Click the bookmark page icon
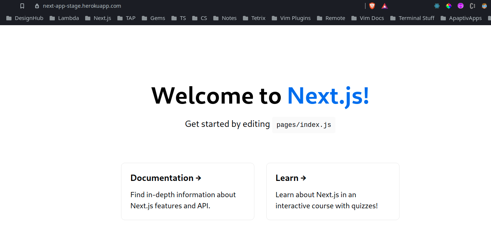The width and height of the screenshot is (491, 229). tap(22, 6)
